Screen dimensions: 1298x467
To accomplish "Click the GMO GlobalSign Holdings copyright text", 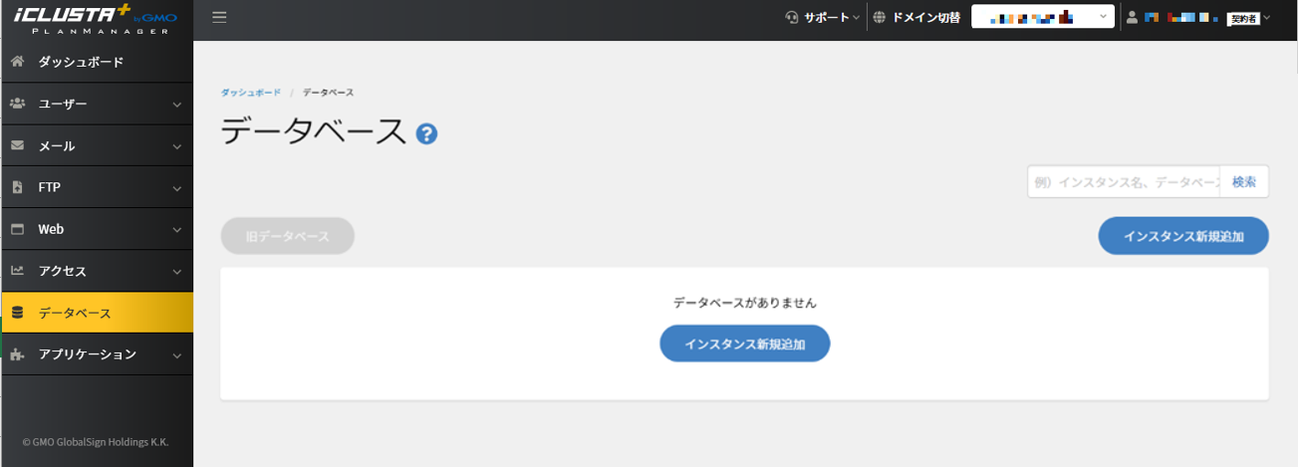I will click(97, 441).
